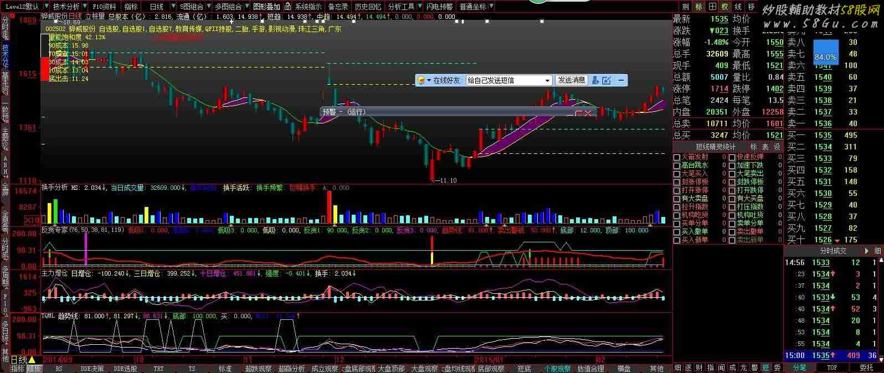This screenshot has width=884, height=373.
Task: Enable the 机构吃货 checkbox
Action: (676, 215)
